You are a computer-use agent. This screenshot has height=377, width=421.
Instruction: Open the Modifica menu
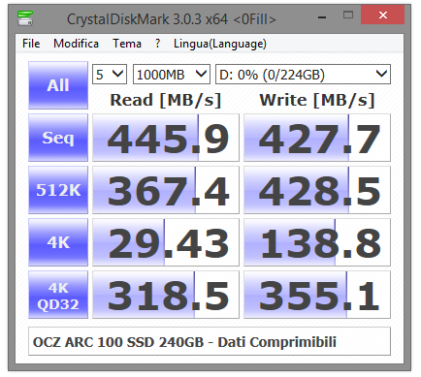(76, 44)
